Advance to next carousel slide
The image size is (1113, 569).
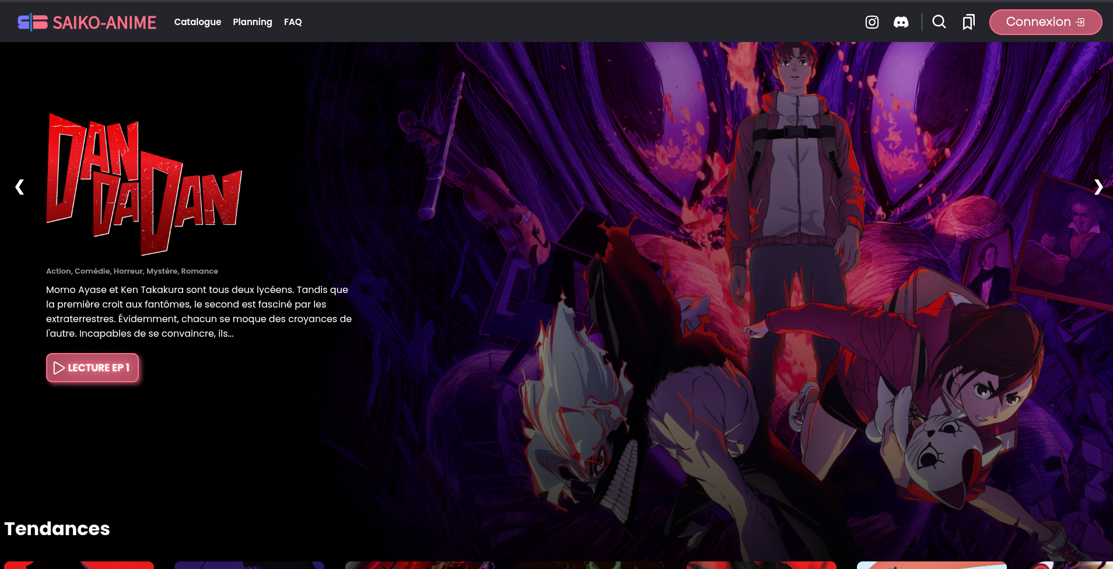pos(1098,187)
